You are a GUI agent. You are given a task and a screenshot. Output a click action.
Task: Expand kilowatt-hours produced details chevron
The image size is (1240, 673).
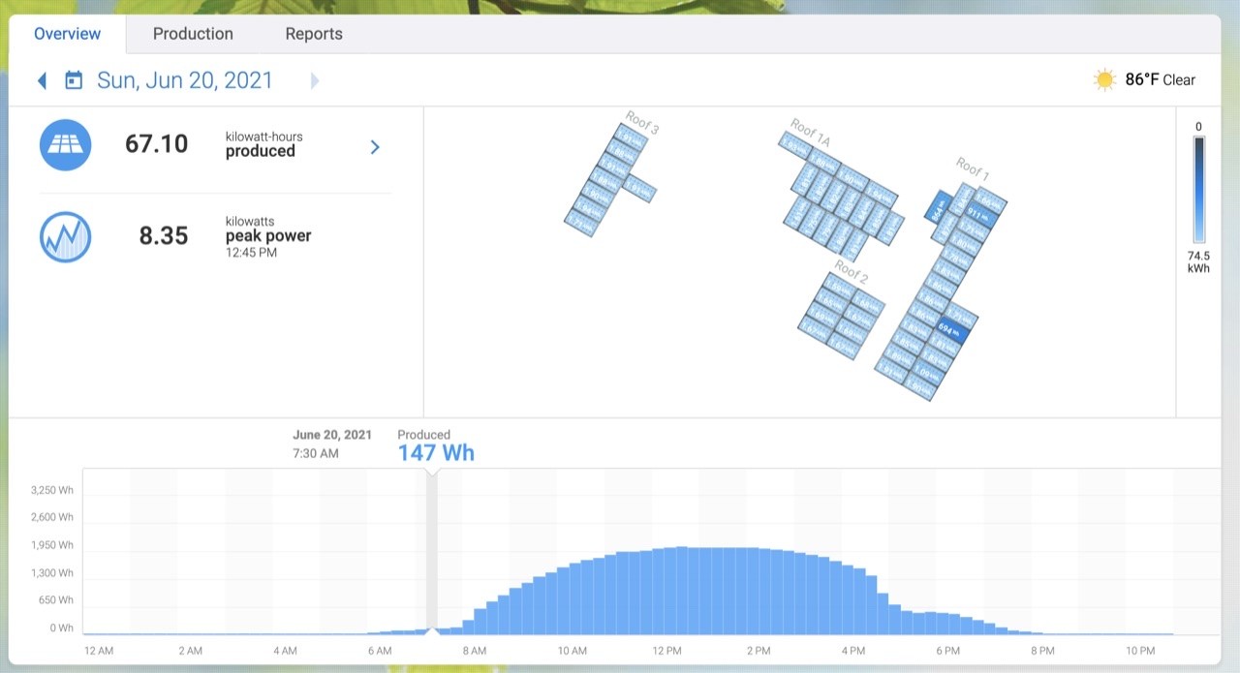point(375,147)
